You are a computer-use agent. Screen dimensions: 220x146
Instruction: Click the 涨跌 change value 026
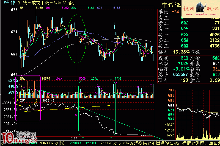pyautogui.click(x=183, y=64)
